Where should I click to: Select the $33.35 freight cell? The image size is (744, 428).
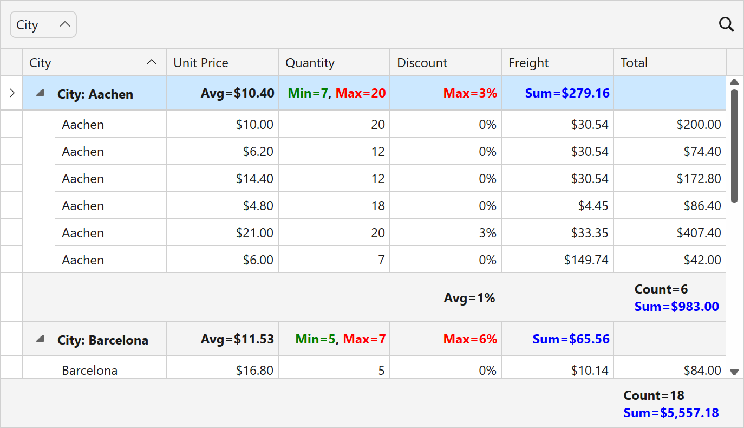pos(557,232)
